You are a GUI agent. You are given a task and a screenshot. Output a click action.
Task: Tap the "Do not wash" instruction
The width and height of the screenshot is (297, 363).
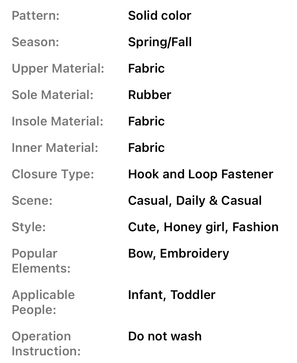tap(165, 336)
